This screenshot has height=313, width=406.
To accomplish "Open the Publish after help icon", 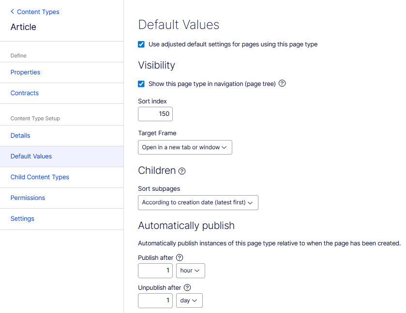I will point(180,257).
